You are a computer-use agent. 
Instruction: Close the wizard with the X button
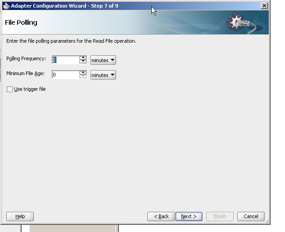click(x=264, y=6)
